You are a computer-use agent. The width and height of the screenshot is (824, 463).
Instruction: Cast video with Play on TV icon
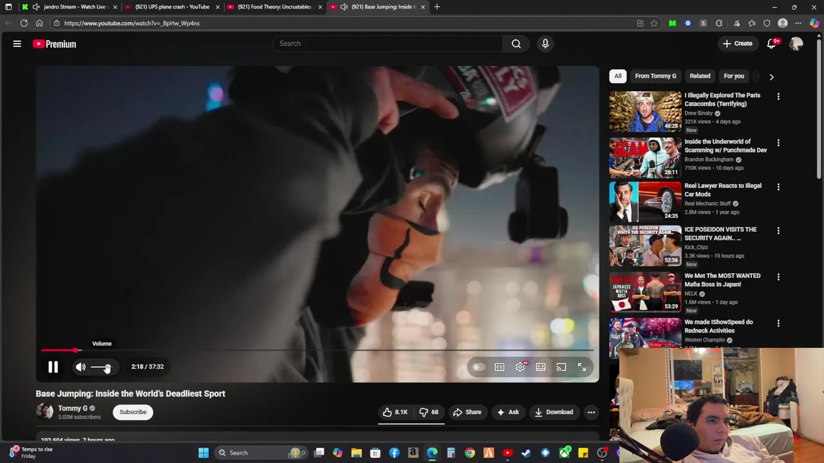pos(561,367)
